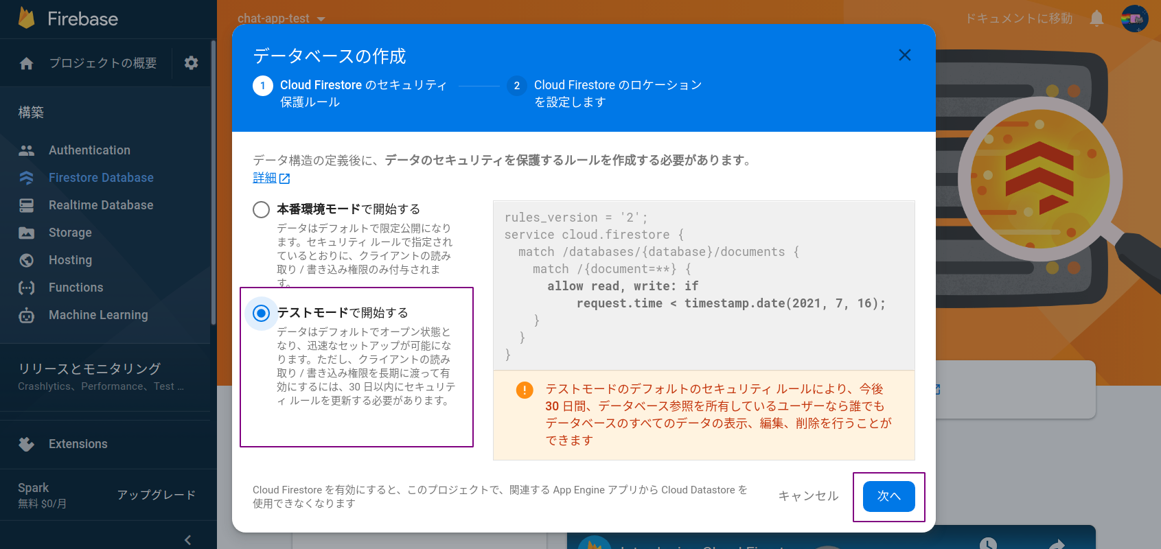Click ドキュメントに移動 link
The width and height of the screenshot is (1161, 549).
click(1019, 19)
